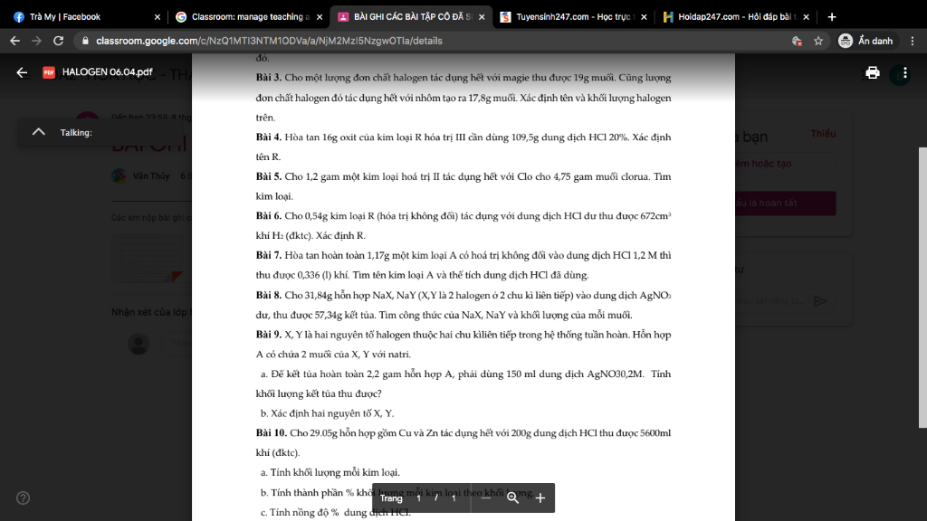Screen dimensions: 927x521
Task: Click the Bài 9 heading text
Action: (268, 335)
